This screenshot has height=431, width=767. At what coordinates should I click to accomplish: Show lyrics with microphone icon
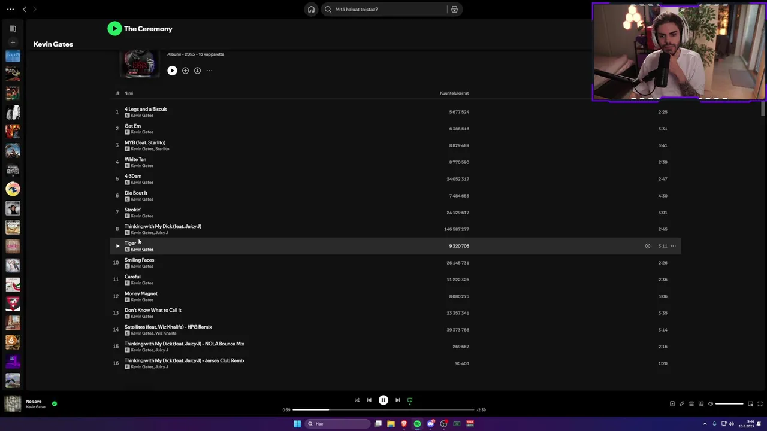681,403
